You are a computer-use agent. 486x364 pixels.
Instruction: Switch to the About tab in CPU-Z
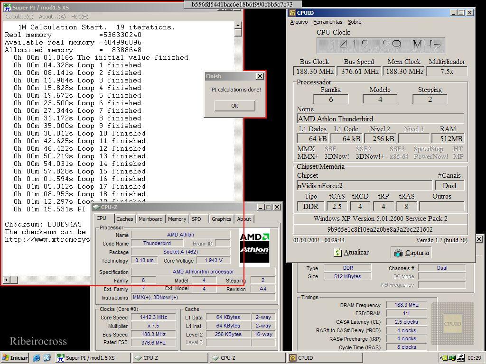click(x=244, y=219)
